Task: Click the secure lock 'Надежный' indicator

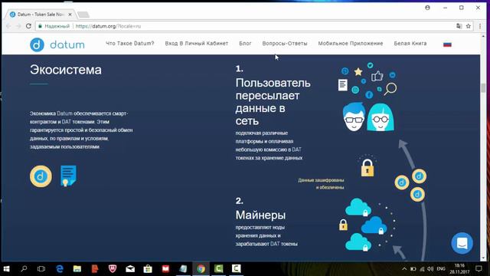Action: pyautogui.click(x=54, y=26)
